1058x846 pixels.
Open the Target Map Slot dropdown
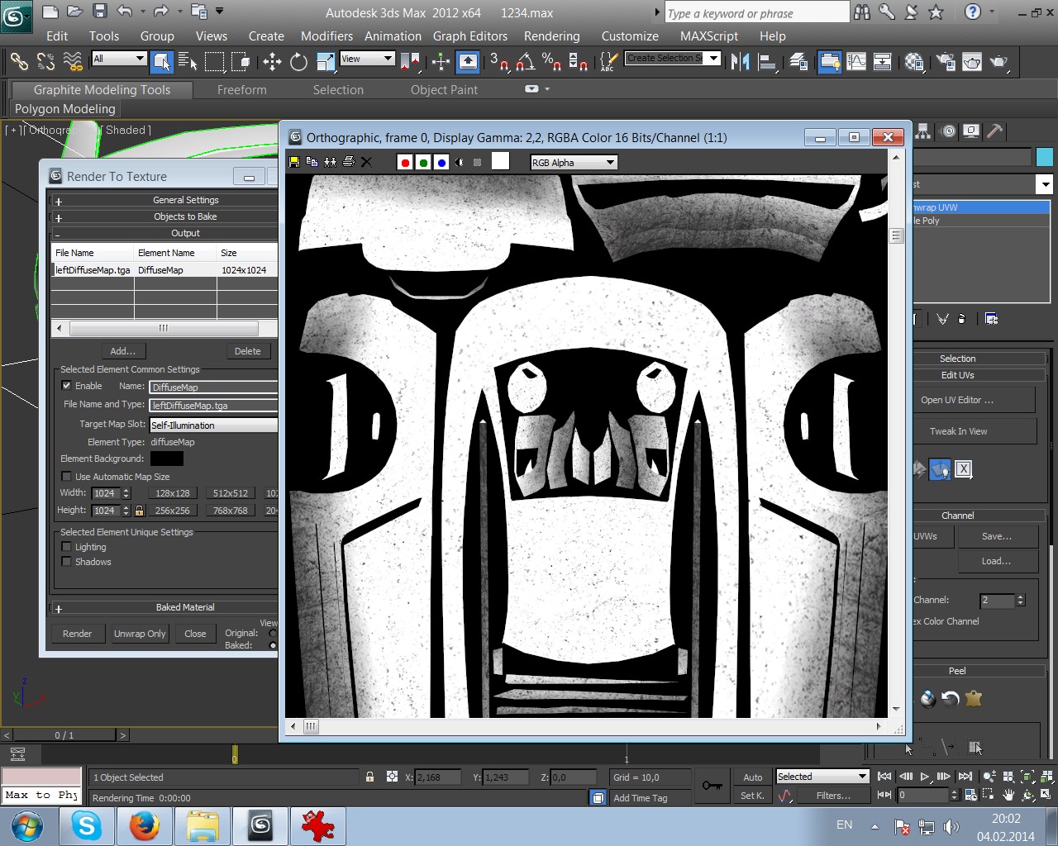213,425
